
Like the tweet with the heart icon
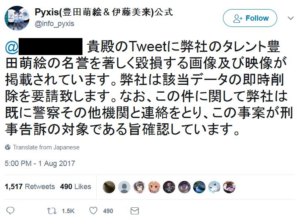click(93, 211)
